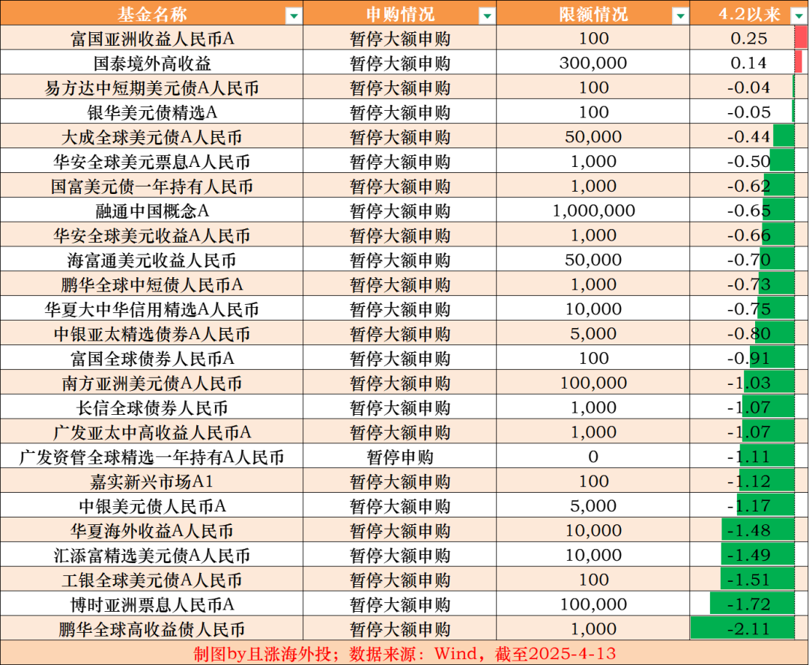Click the return value -0.91

[749, 358]
